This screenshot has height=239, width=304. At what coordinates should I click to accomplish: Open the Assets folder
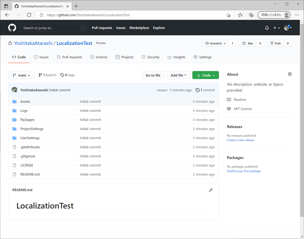(25, 101)
